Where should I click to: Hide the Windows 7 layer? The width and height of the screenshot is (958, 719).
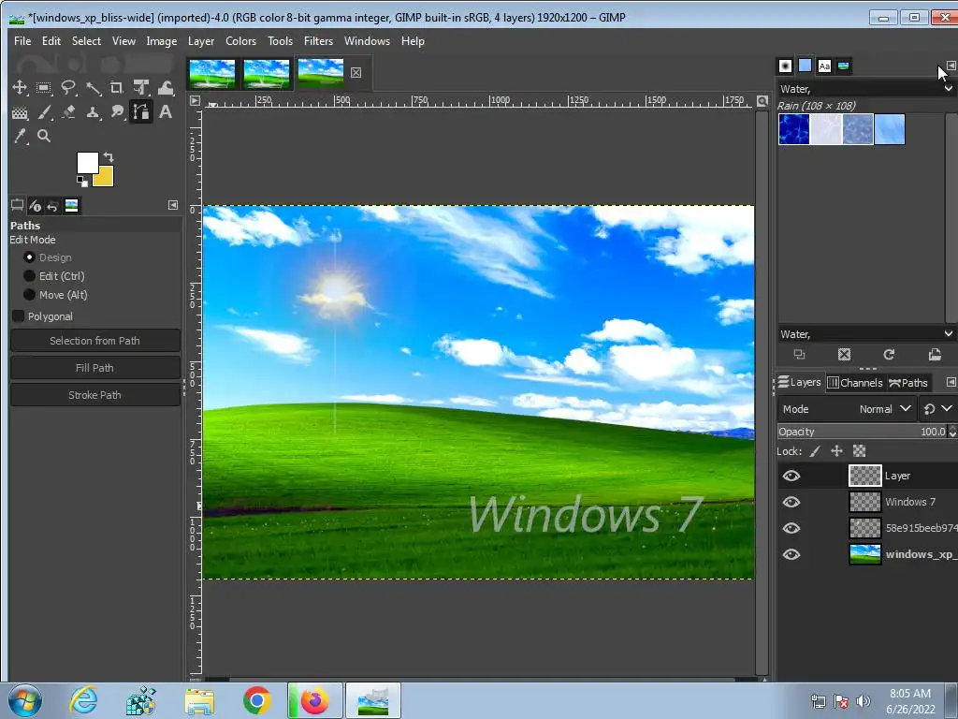[791, 502]
